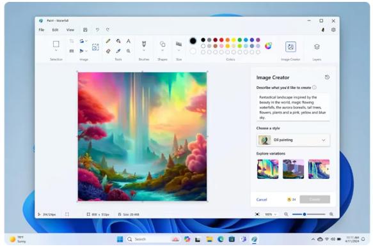
Task: Open Microsoft Edge from the taskbar
Action: pyautogui.click(x=221, y=239)
